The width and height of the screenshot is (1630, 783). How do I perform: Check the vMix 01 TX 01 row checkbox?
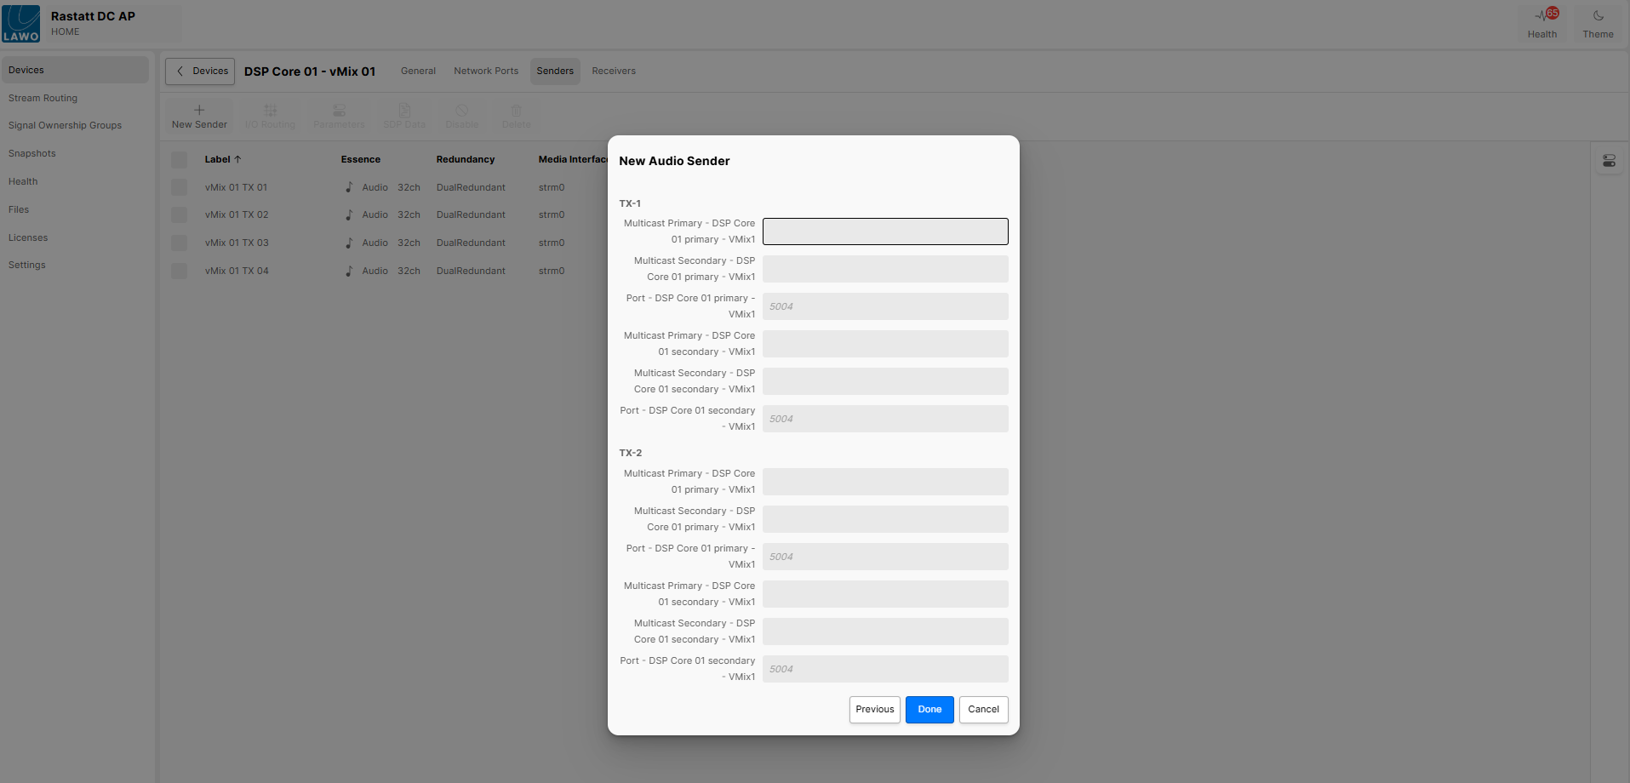coord(180,187)
